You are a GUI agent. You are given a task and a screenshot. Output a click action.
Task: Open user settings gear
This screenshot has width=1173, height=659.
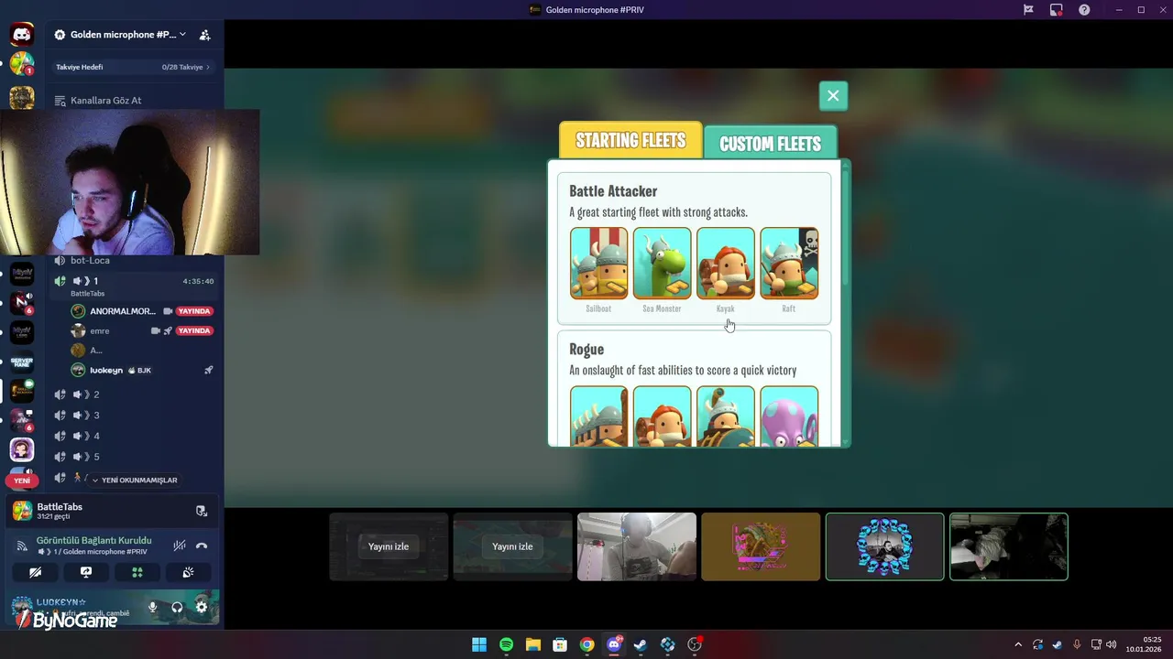pyautogui.click(x=202, y=607)
